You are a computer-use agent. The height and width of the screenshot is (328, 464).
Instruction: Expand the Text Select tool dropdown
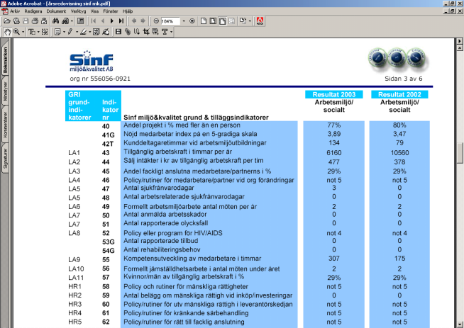[38, 32]
